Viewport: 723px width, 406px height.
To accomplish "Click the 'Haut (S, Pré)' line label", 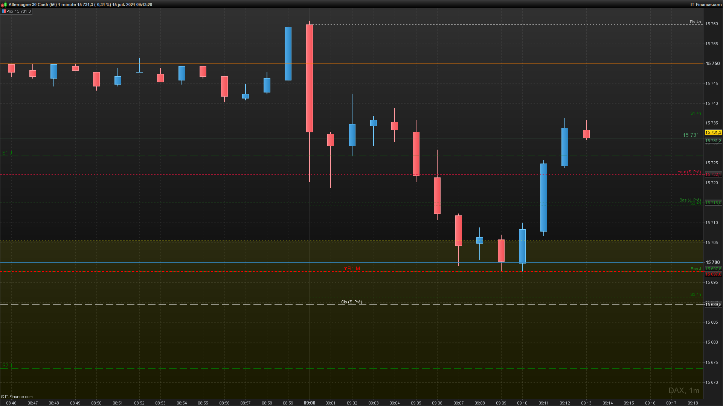I will 689,172.
